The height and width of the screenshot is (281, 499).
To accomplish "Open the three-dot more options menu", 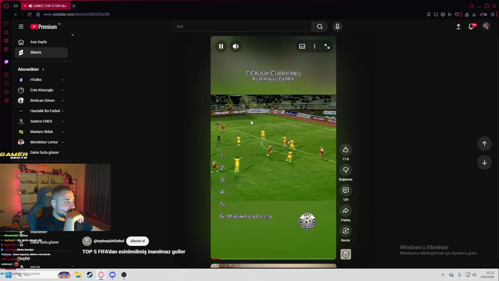I will [315, 46].
